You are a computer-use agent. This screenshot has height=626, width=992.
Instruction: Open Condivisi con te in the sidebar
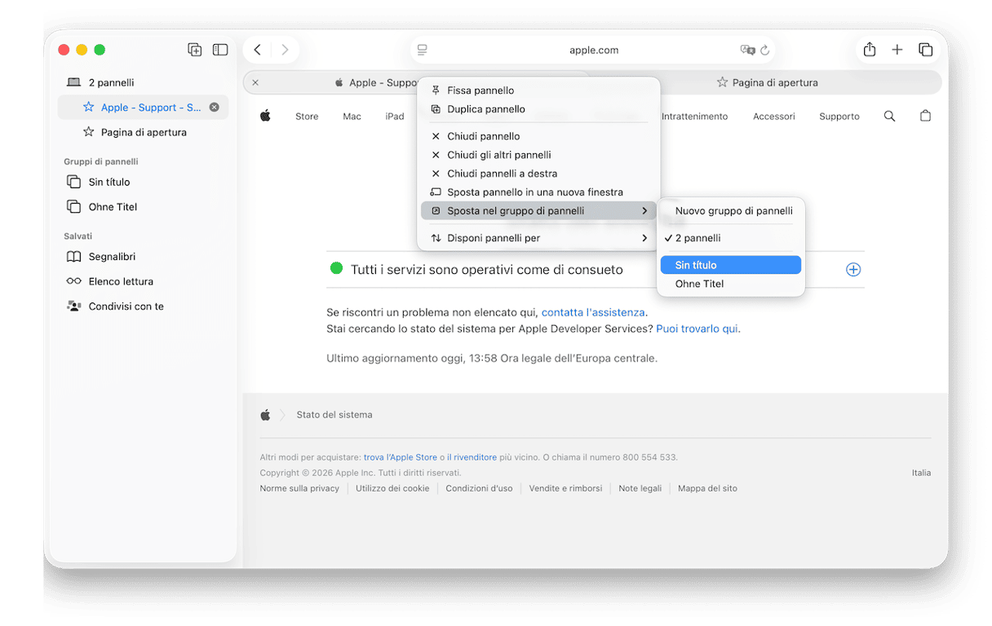tap(143, 306)
